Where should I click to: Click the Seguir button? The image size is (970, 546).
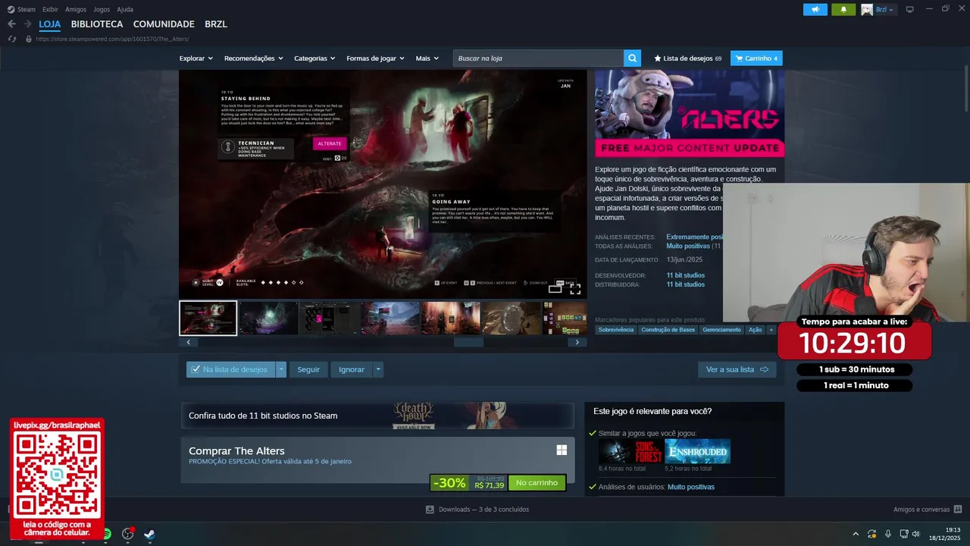308,369
